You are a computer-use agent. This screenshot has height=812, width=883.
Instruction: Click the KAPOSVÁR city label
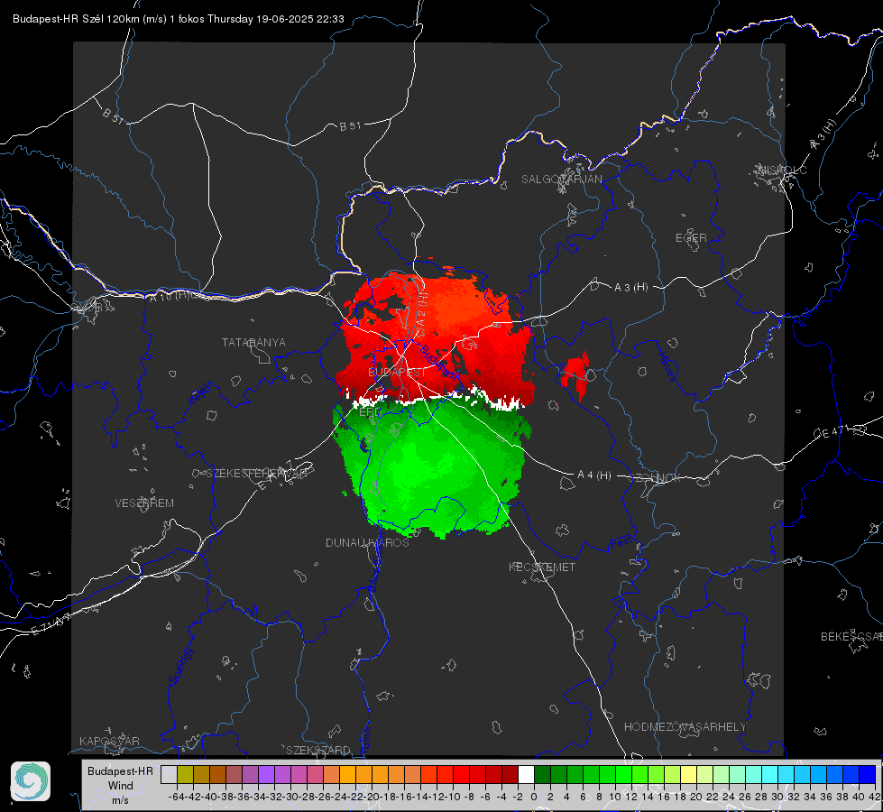tap(109, 741)
